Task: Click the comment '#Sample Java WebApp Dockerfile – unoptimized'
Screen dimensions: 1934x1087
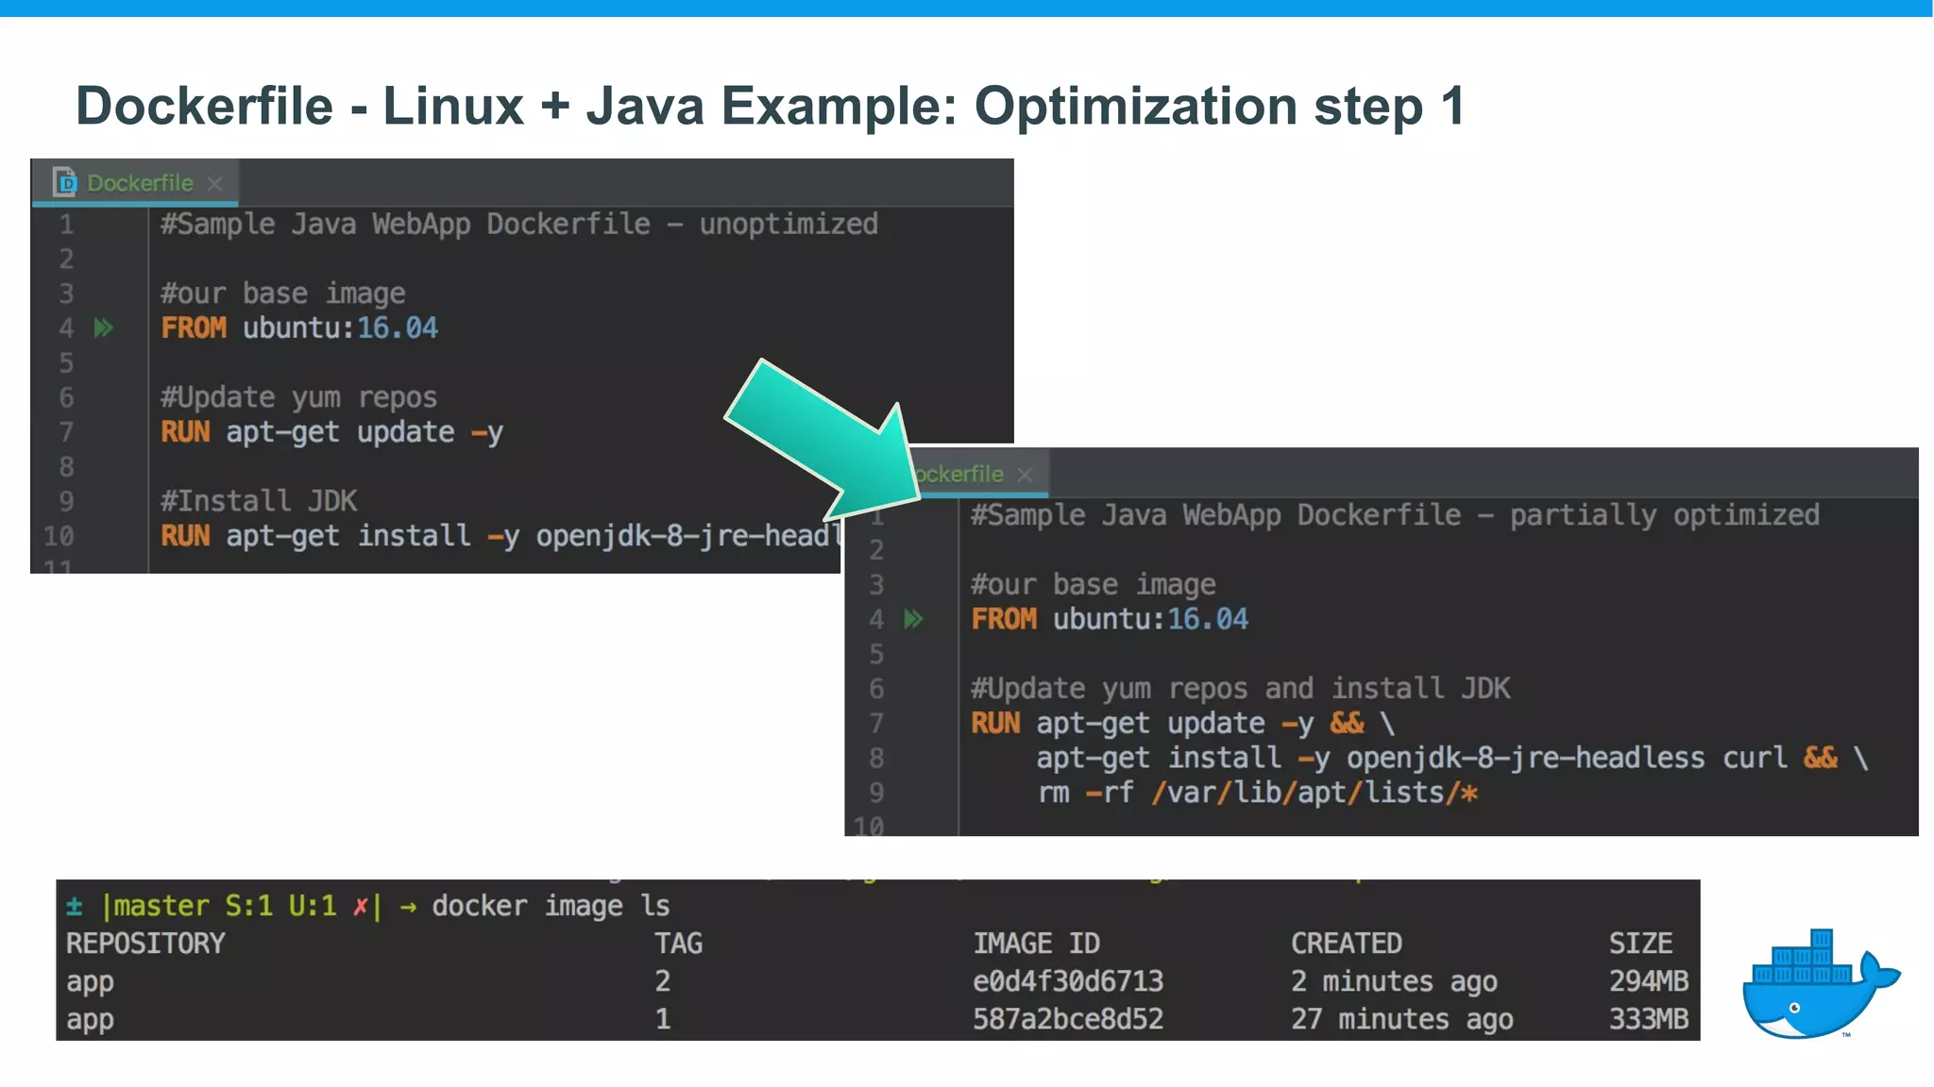Action: tap(519, 225)
